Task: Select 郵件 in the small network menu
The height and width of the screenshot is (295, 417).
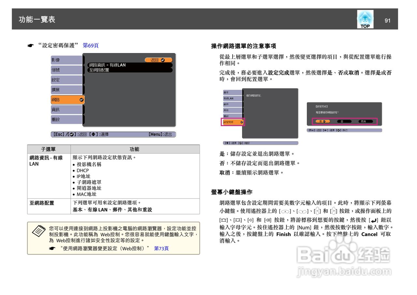Action: click(x=233, y=104)
